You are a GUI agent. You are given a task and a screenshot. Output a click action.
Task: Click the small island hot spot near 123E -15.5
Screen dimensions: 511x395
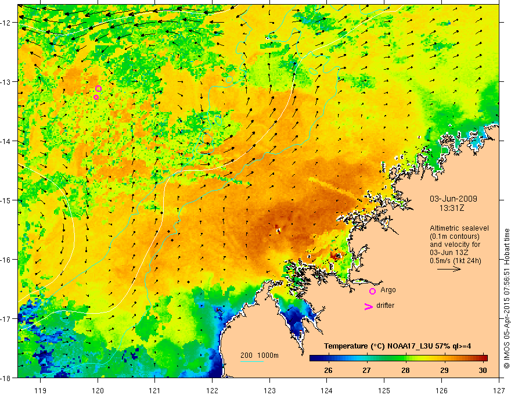[x=278, y=229]
